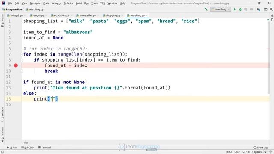The width and height of the screenshot is (274, 154).
Task: Close the strings2.py tab
Action: (x=25, y=15)
